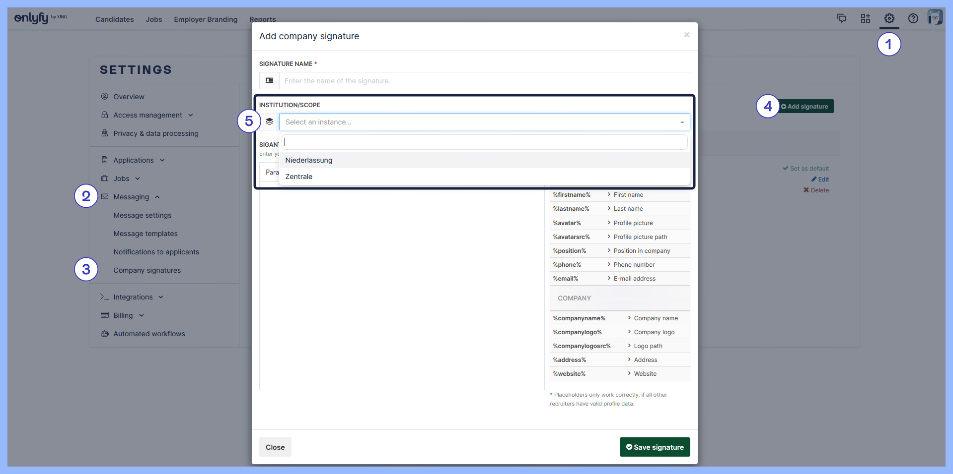Click the search box in the instance dropdown
The height and width of the screenshot is (474, 953).
click(484, 142)
